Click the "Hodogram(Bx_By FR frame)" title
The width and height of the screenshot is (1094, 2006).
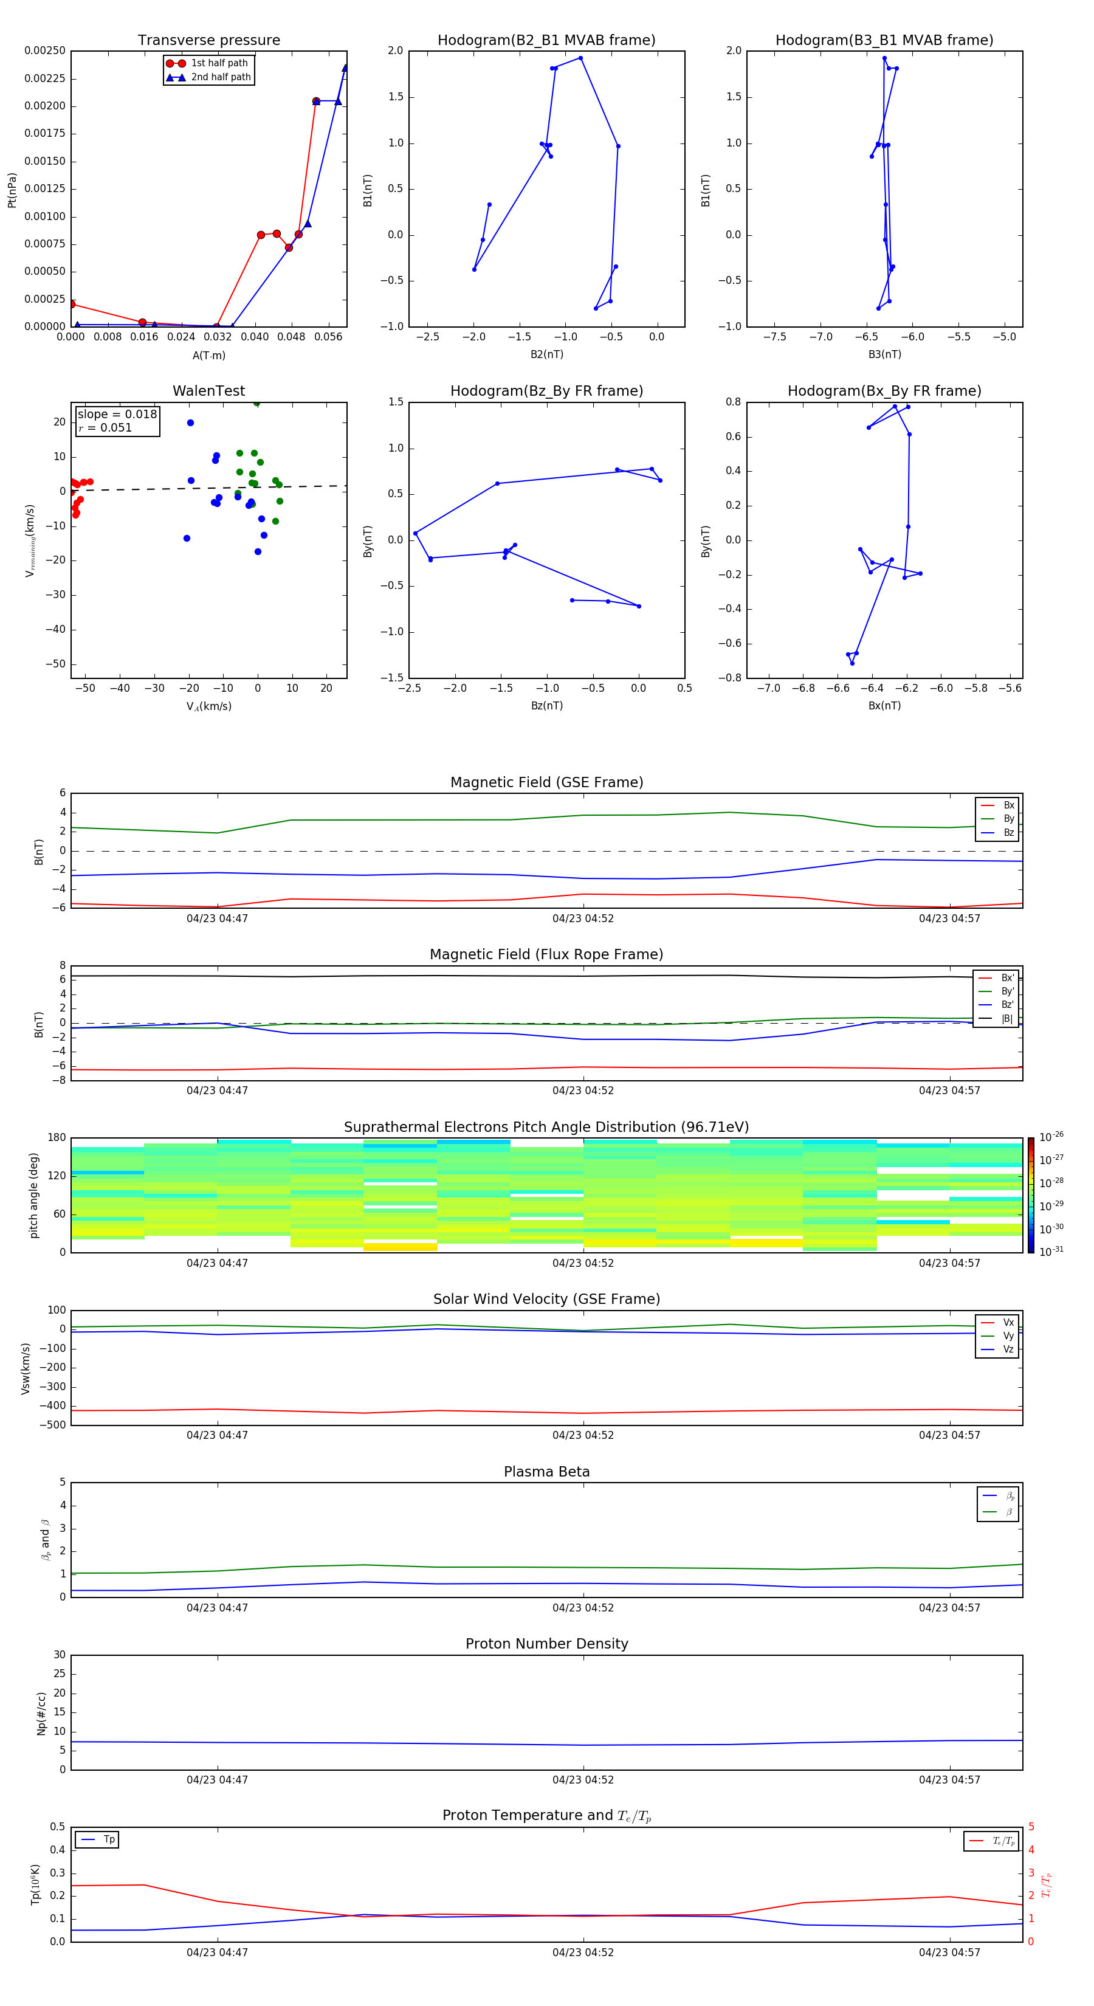884,391
